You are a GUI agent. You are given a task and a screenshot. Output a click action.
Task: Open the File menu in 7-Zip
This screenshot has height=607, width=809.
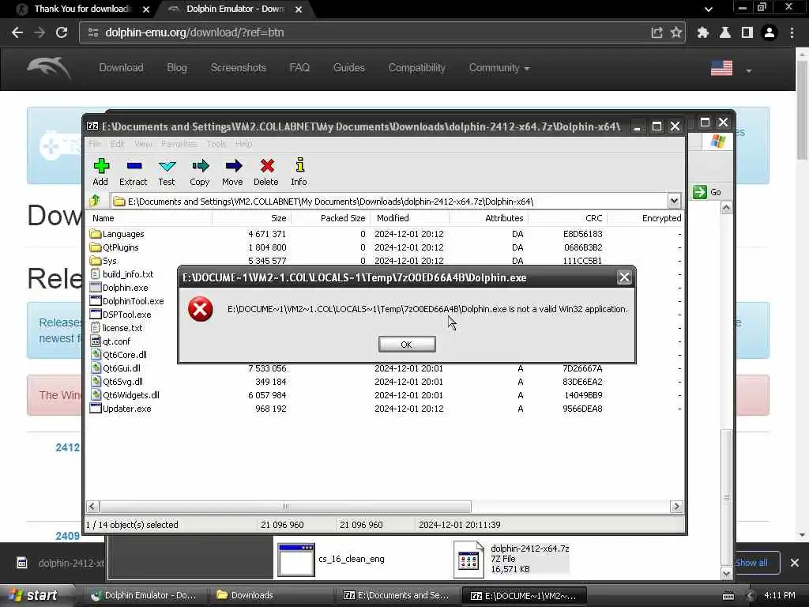(95, 144)
